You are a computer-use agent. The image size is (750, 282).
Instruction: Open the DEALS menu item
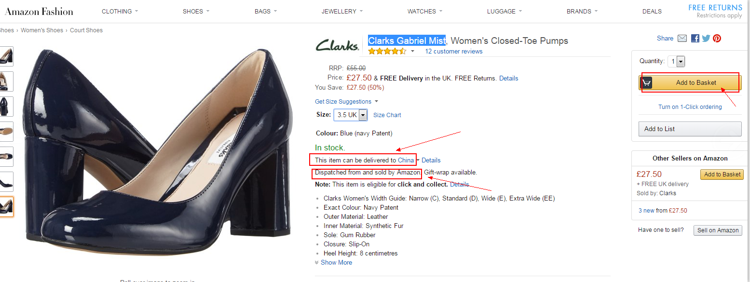point(652,11)
